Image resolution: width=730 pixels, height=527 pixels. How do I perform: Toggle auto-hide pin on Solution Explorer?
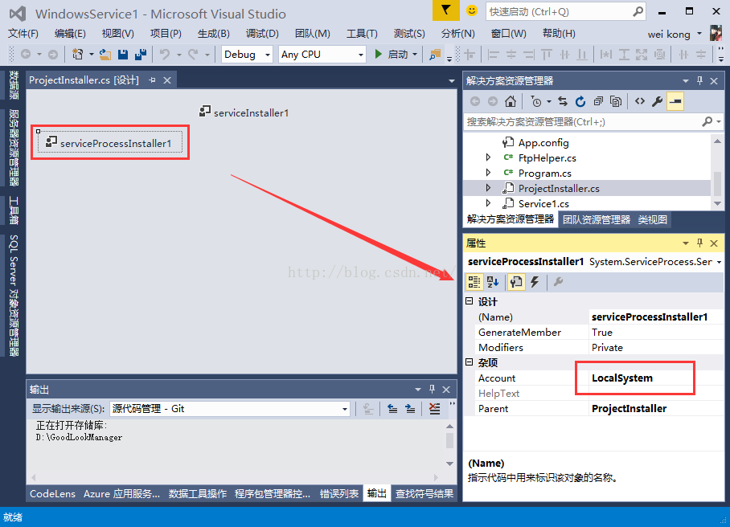(x=699, y=80)
